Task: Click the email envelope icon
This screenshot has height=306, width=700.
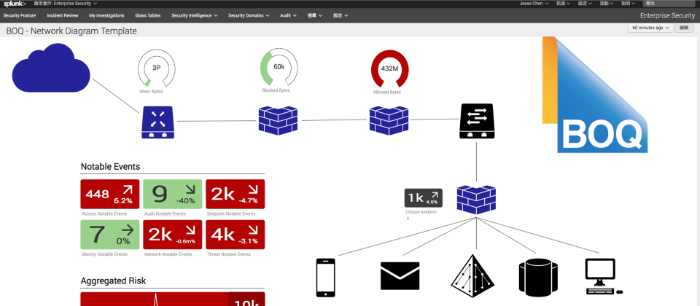Action: [x=400, y=275]
